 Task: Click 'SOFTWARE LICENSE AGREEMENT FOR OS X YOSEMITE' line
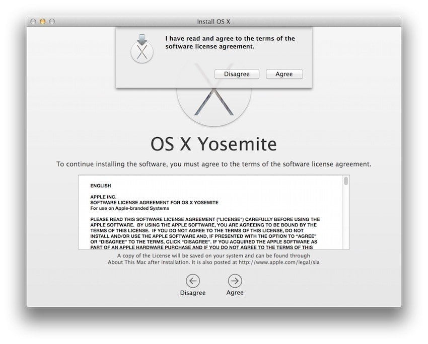[154, 203]
